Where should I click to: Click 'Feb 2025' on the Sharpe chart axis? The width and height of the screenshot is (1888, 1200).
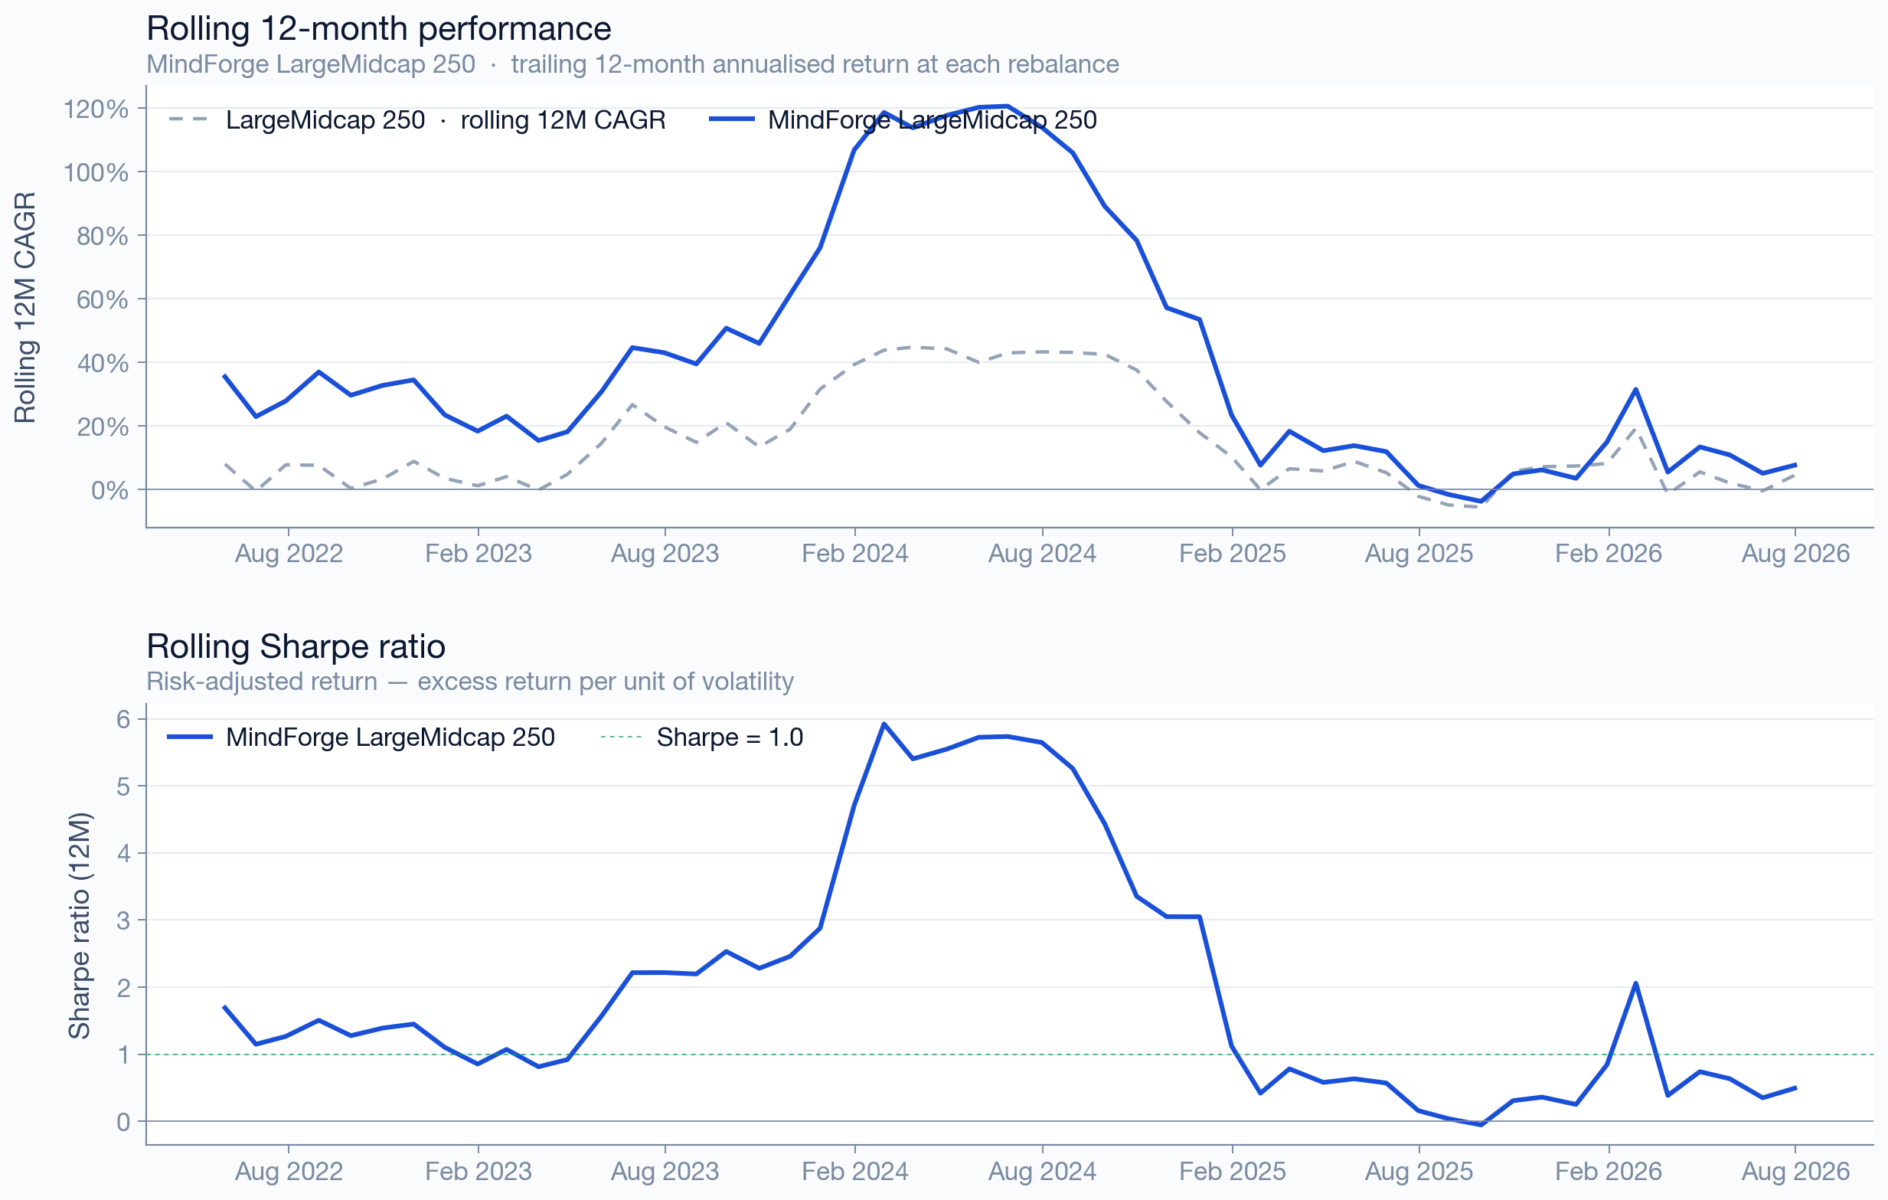(1233, 1172)
